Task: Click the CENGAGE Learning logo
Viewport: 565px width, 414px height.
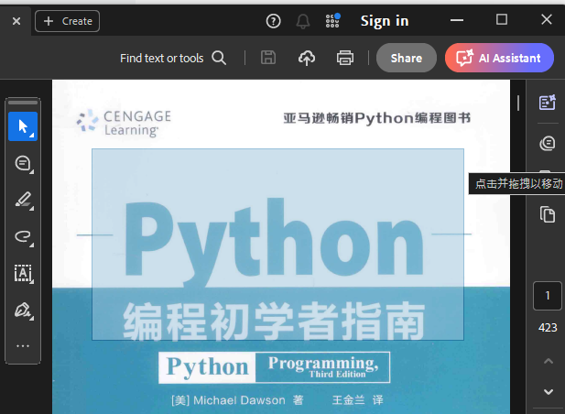Action: [124, 124]
